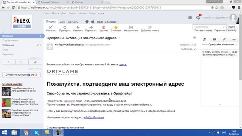Screen dimensions: 242x136
Task: Go back using browser back arrow
Action: 3,8
